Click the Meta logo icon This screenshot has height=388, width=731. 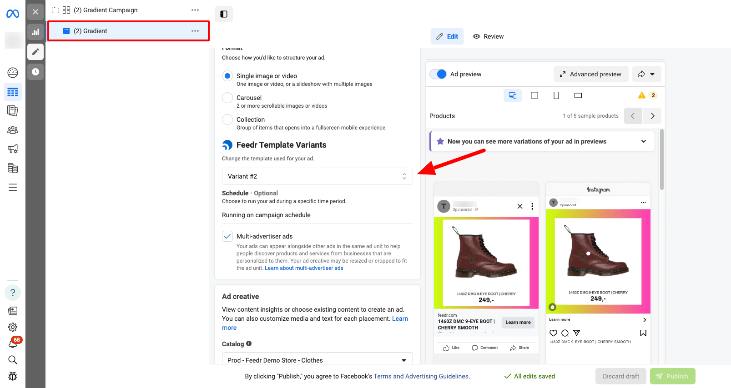pos(13,14)
